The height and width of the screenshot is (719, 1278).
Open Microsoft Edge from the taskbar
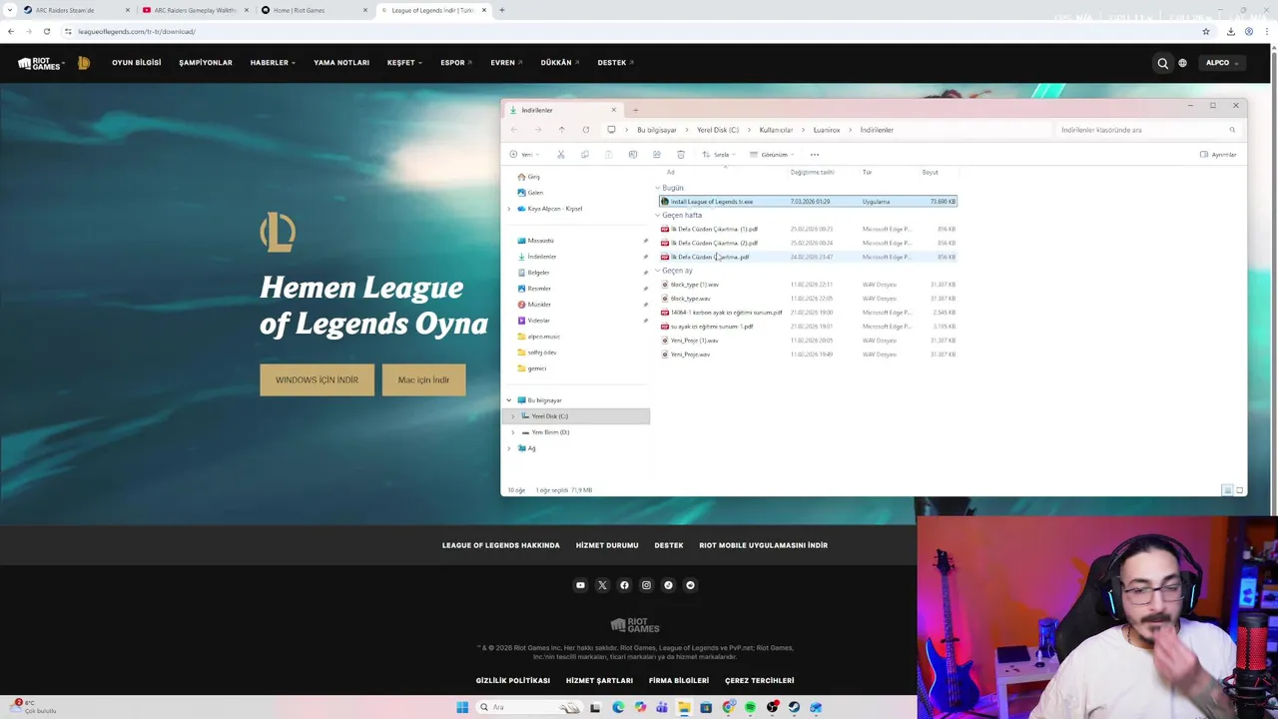click(618, 707)
